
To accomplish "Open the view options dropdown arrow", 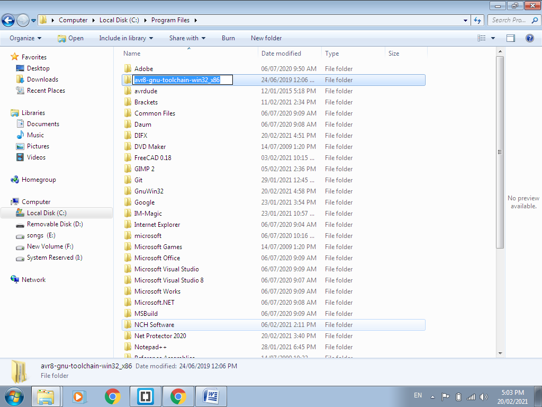I will [x=493, y=38].
